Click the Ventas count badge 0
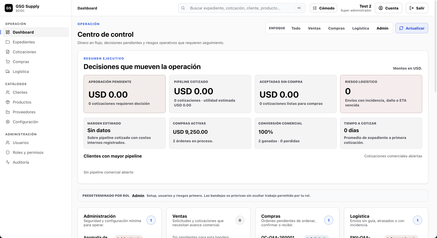The height and width of the screenshot is (238, 437). tap(240, 220)
